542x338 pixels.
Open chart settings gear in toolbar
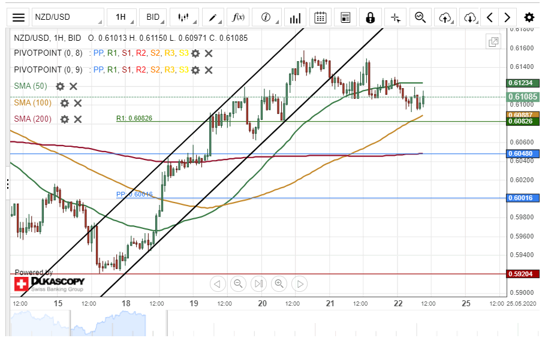coord(529,17)
